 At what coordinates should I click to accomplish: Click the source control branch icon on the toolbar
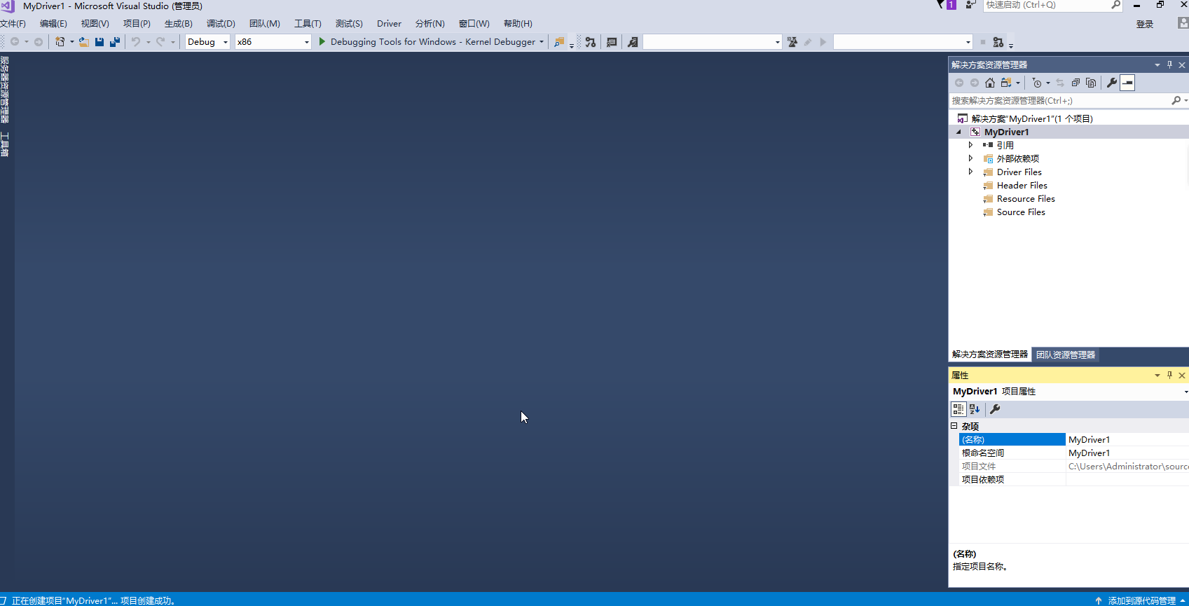coord(591,42)
